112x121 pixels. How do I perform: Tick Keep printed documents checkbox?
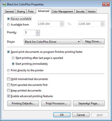coord(9,91)
